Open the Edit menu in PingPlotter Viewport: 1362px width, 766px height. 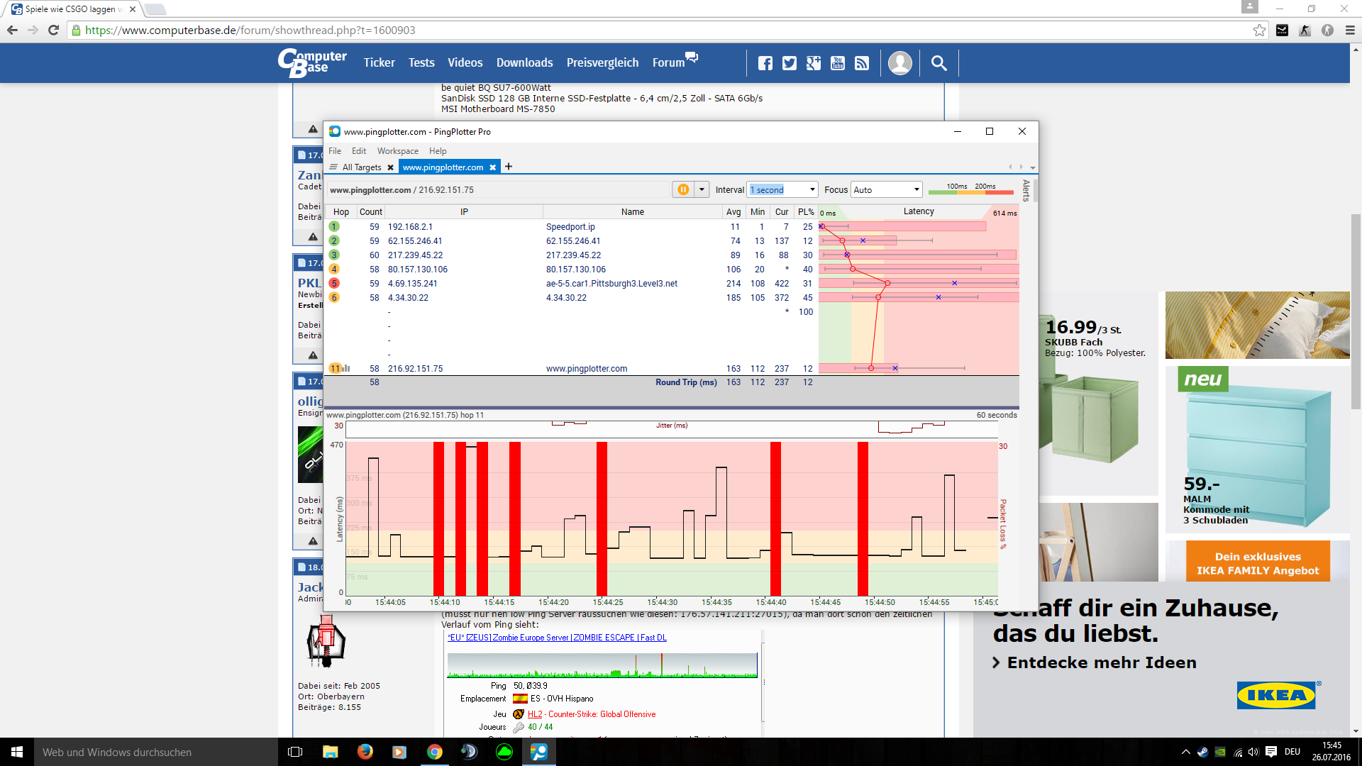[x=359, y=151]
